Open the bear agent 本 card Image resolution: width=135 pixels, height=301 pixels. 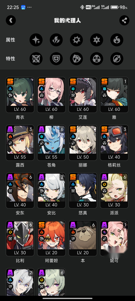83,238
